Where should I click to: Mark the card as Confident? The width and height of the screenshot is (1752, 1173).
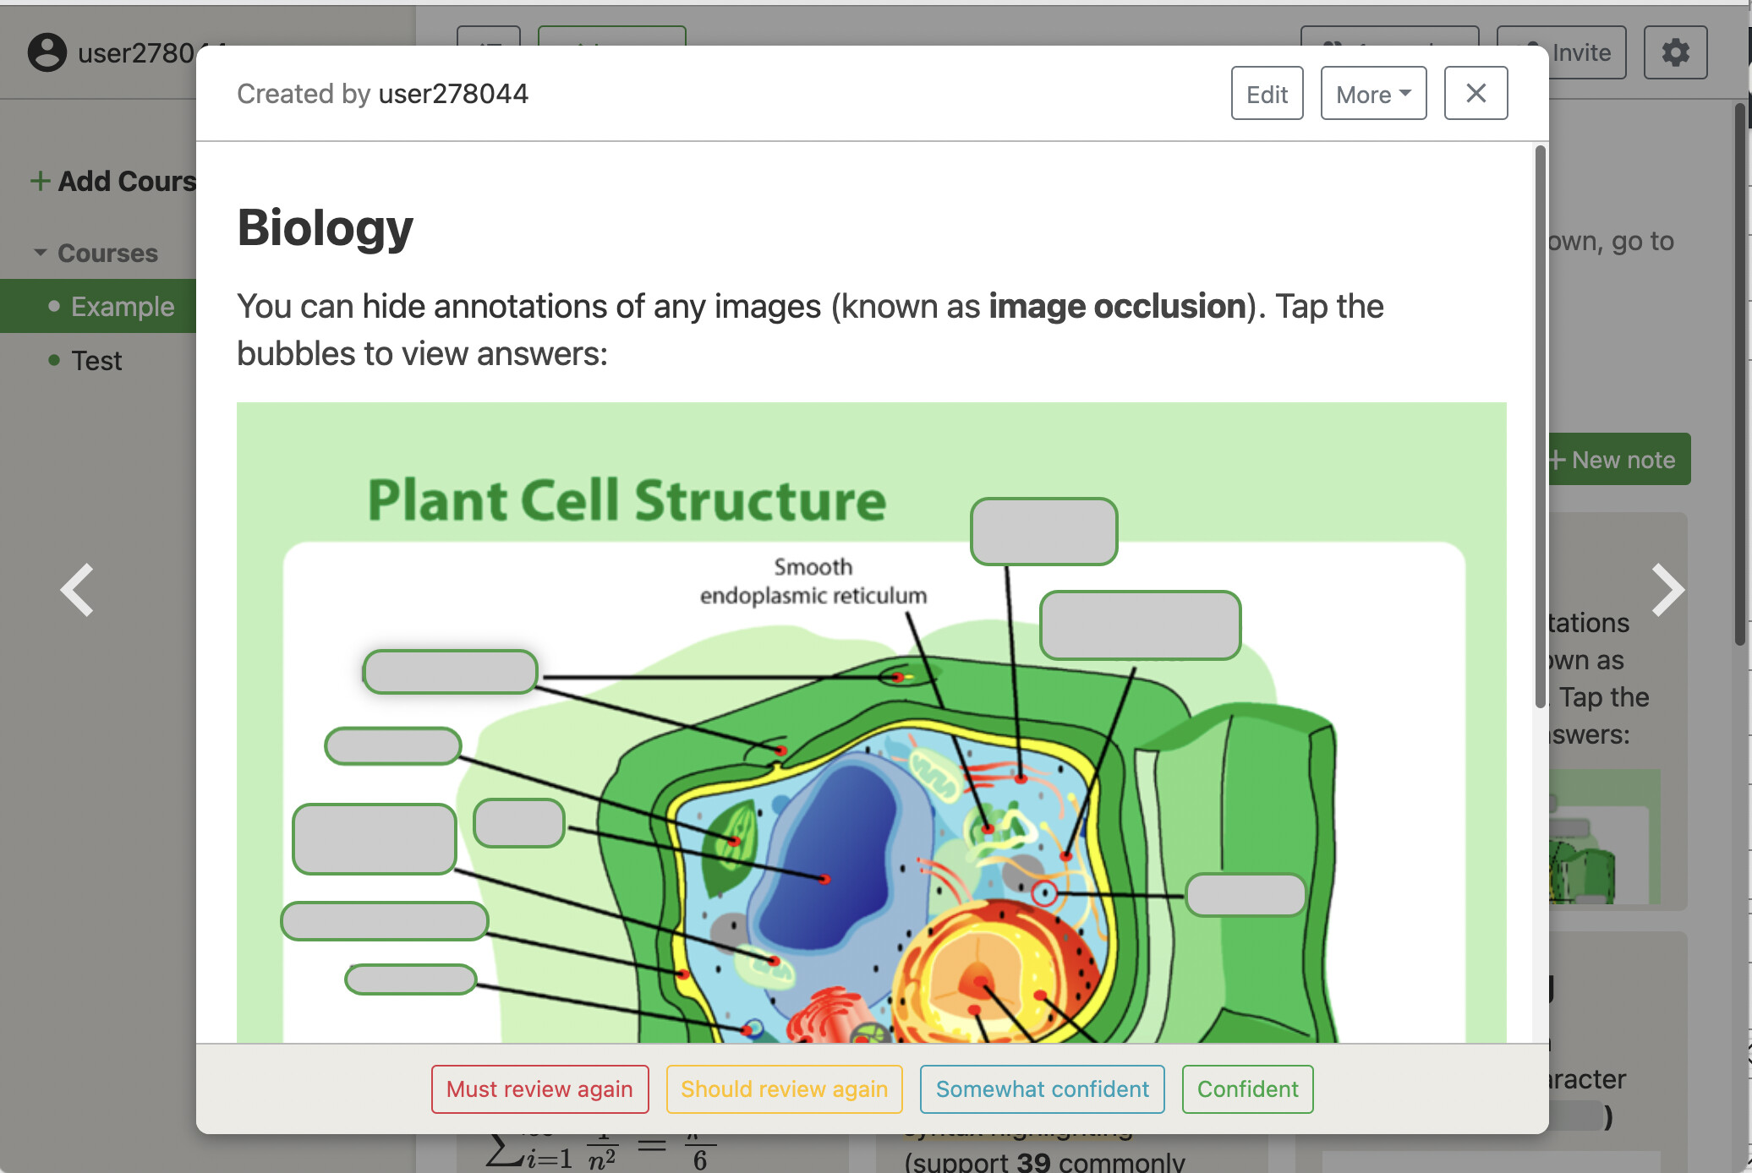tap(1247, 1089)
